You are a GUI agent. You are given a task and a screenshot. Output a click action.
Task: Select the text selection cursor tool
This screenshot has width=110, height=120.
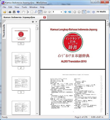28,12
